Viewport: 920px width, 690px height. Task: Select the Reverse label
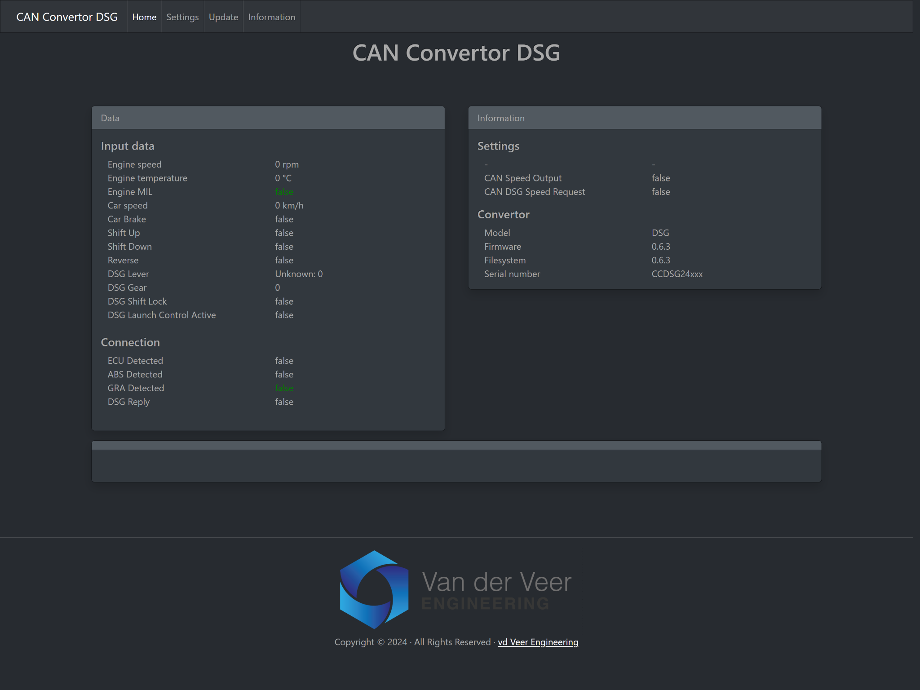point(123,260)
